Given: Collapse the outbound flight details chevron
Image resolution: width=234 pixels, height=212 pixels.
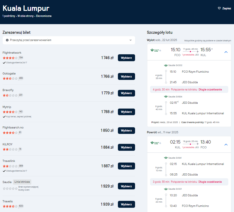Looking at the screenshot, I should click(226, 52).
